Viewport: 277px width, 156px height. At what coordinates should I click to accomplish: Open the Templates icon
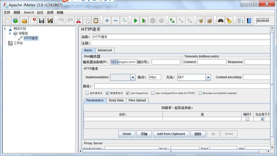(x=15, y=21)
